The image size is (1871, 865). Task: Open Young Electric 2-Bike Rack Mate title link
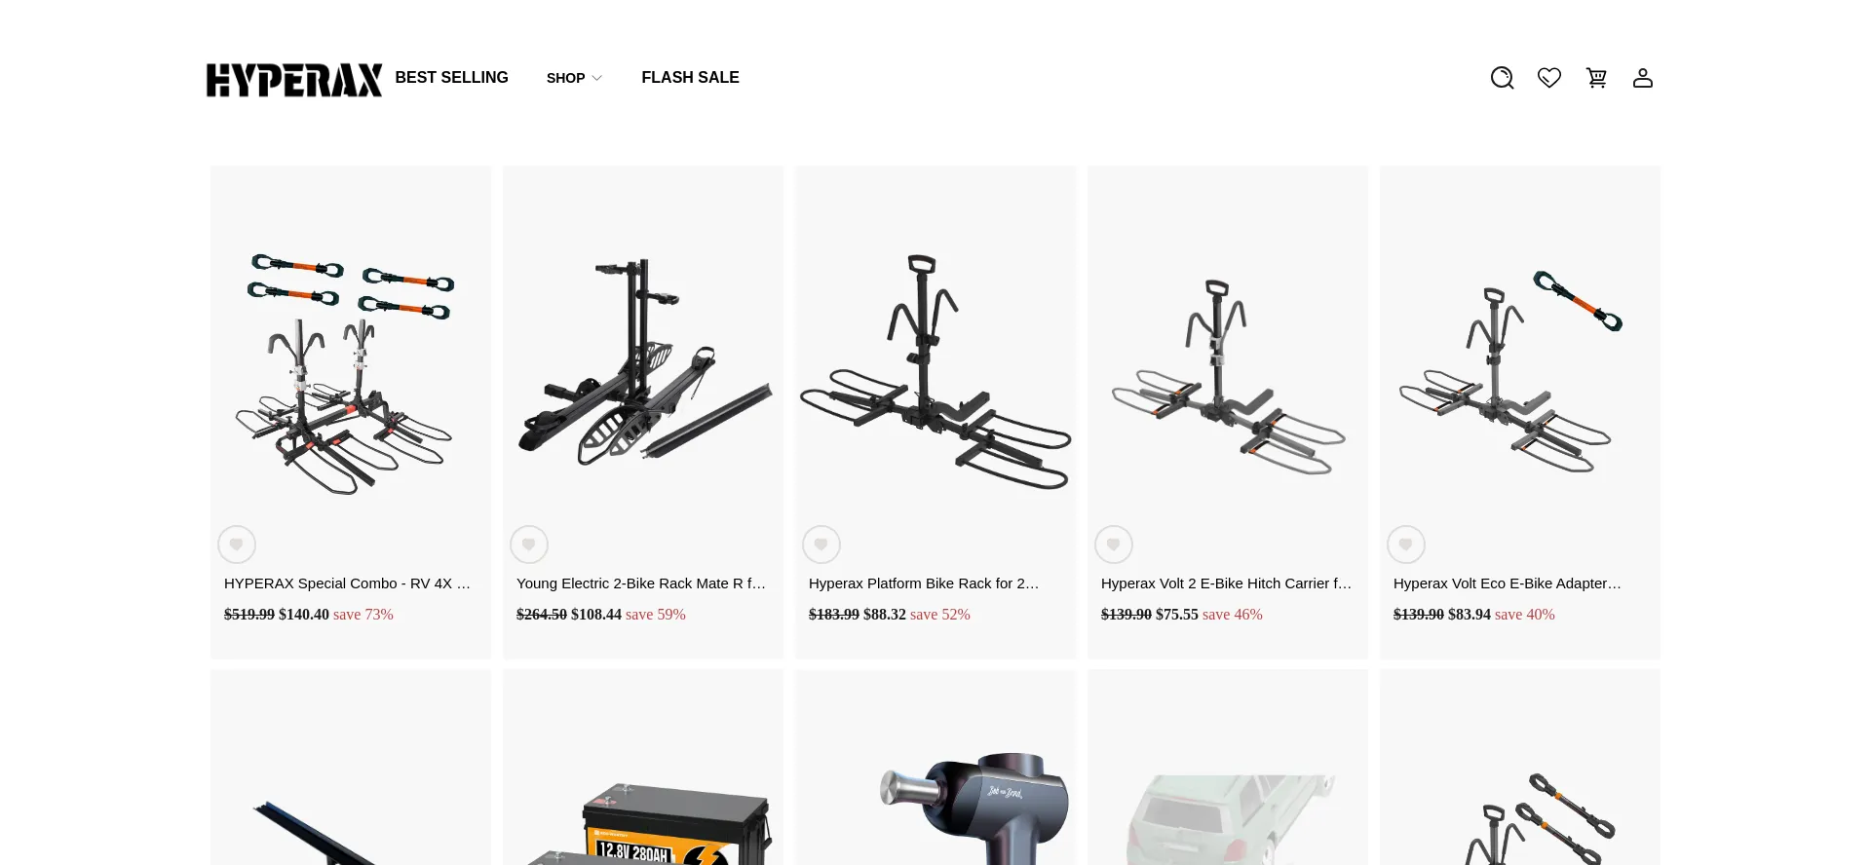pos(641,583)
